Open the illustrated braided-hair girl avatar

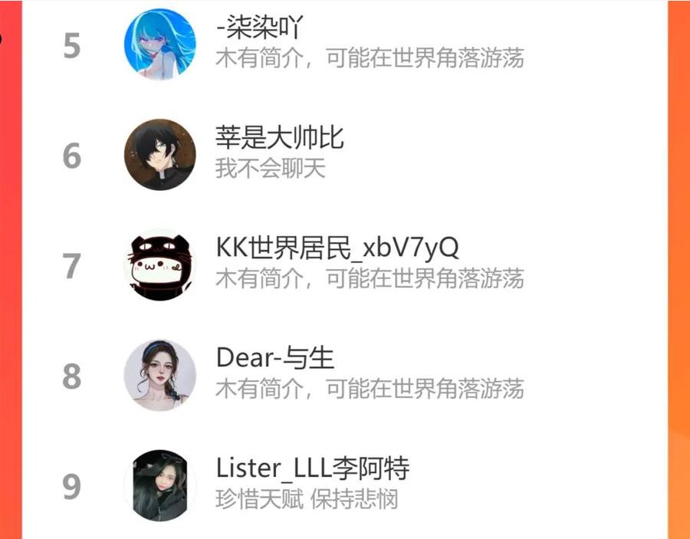click(159, 375)
